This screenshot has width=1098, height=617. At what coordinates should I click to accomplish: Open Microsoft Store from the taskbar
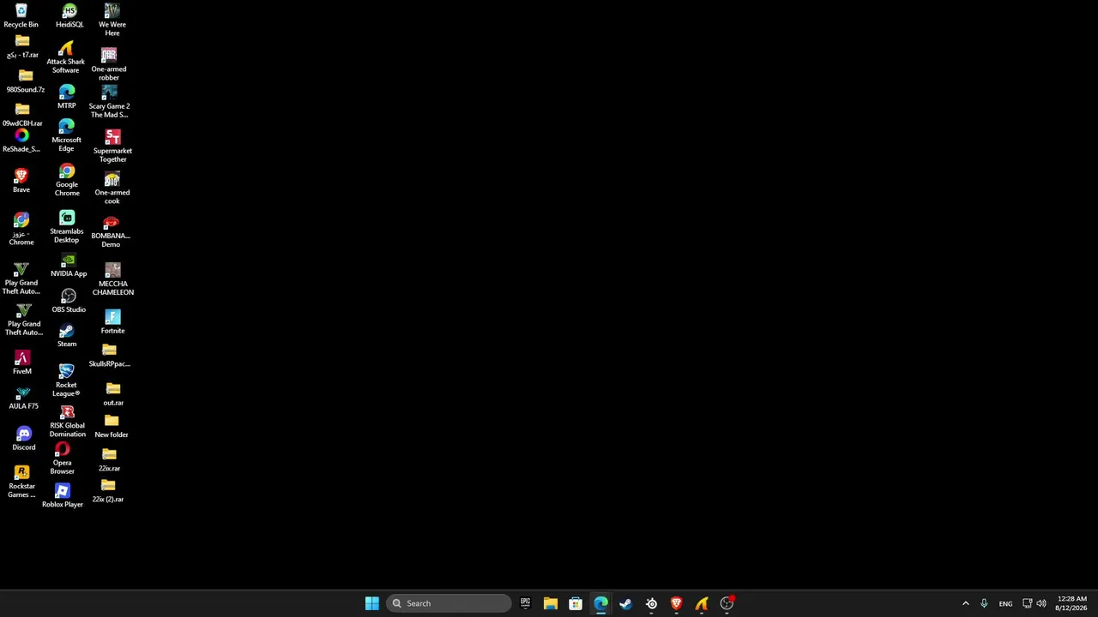point(576,603)
